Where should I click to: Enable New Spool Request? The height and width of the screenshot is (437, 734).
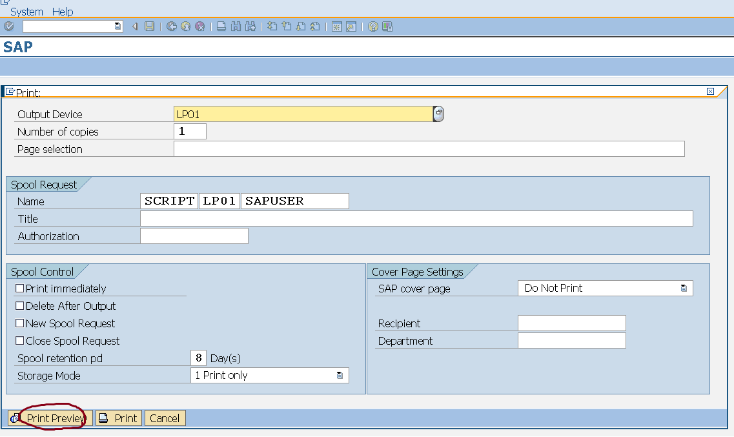click(20, 323)
